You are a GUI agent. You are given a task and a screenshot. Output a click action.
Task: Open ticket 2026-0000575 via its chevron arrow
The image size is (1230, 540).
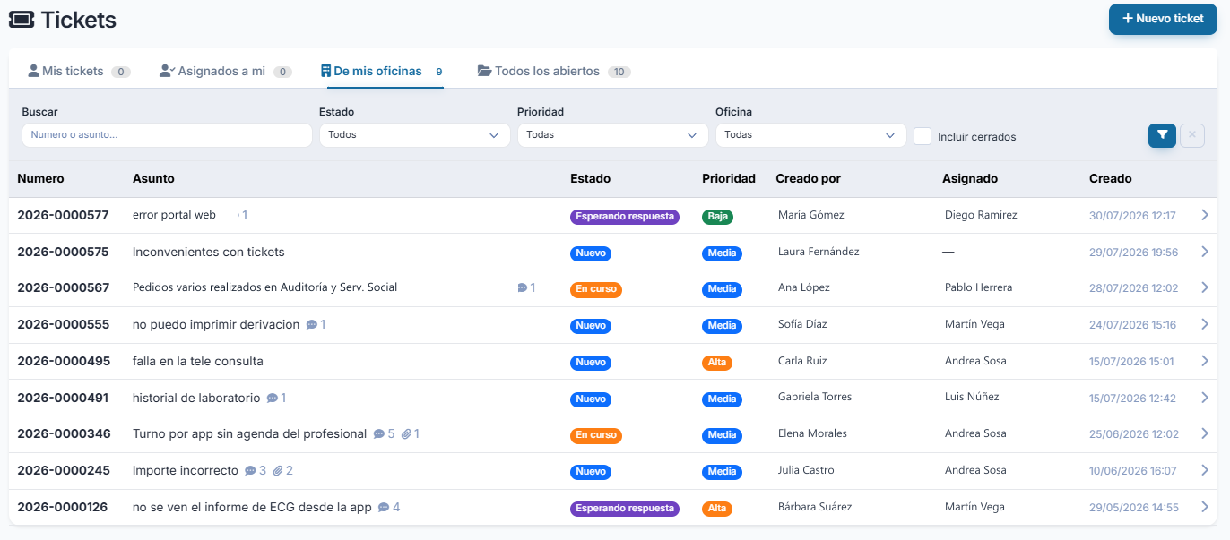point(1205,252)
